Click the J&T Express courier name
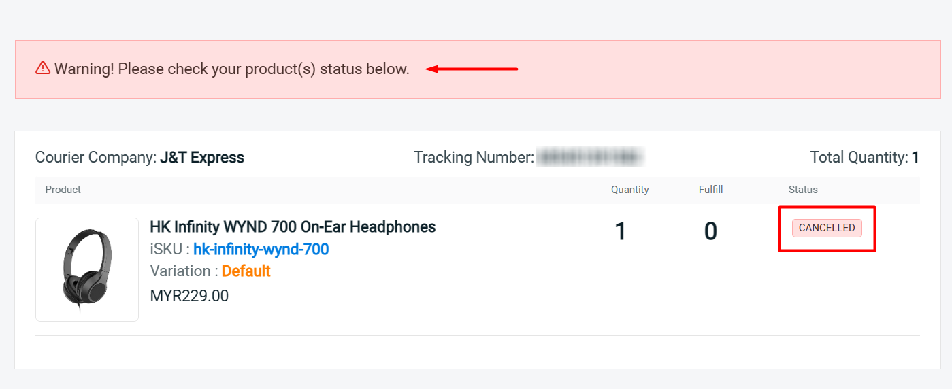The width and height of the screenshot is (952, 389). click(x=202, y=158)
